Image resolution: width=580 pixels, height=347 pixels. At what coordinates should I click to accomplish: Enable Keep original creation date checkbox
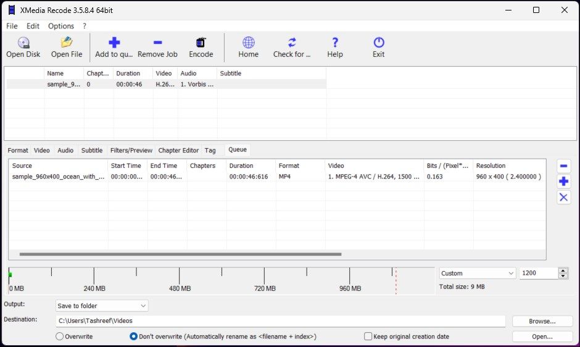(368, 337)
